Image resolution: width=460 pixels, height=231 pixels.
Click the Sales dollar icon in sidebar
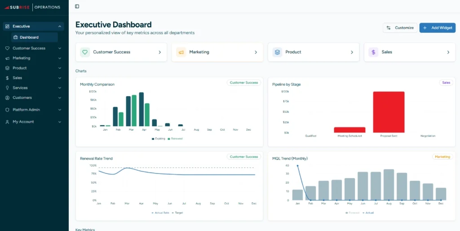pyautogui.click(x=7, y=78)
